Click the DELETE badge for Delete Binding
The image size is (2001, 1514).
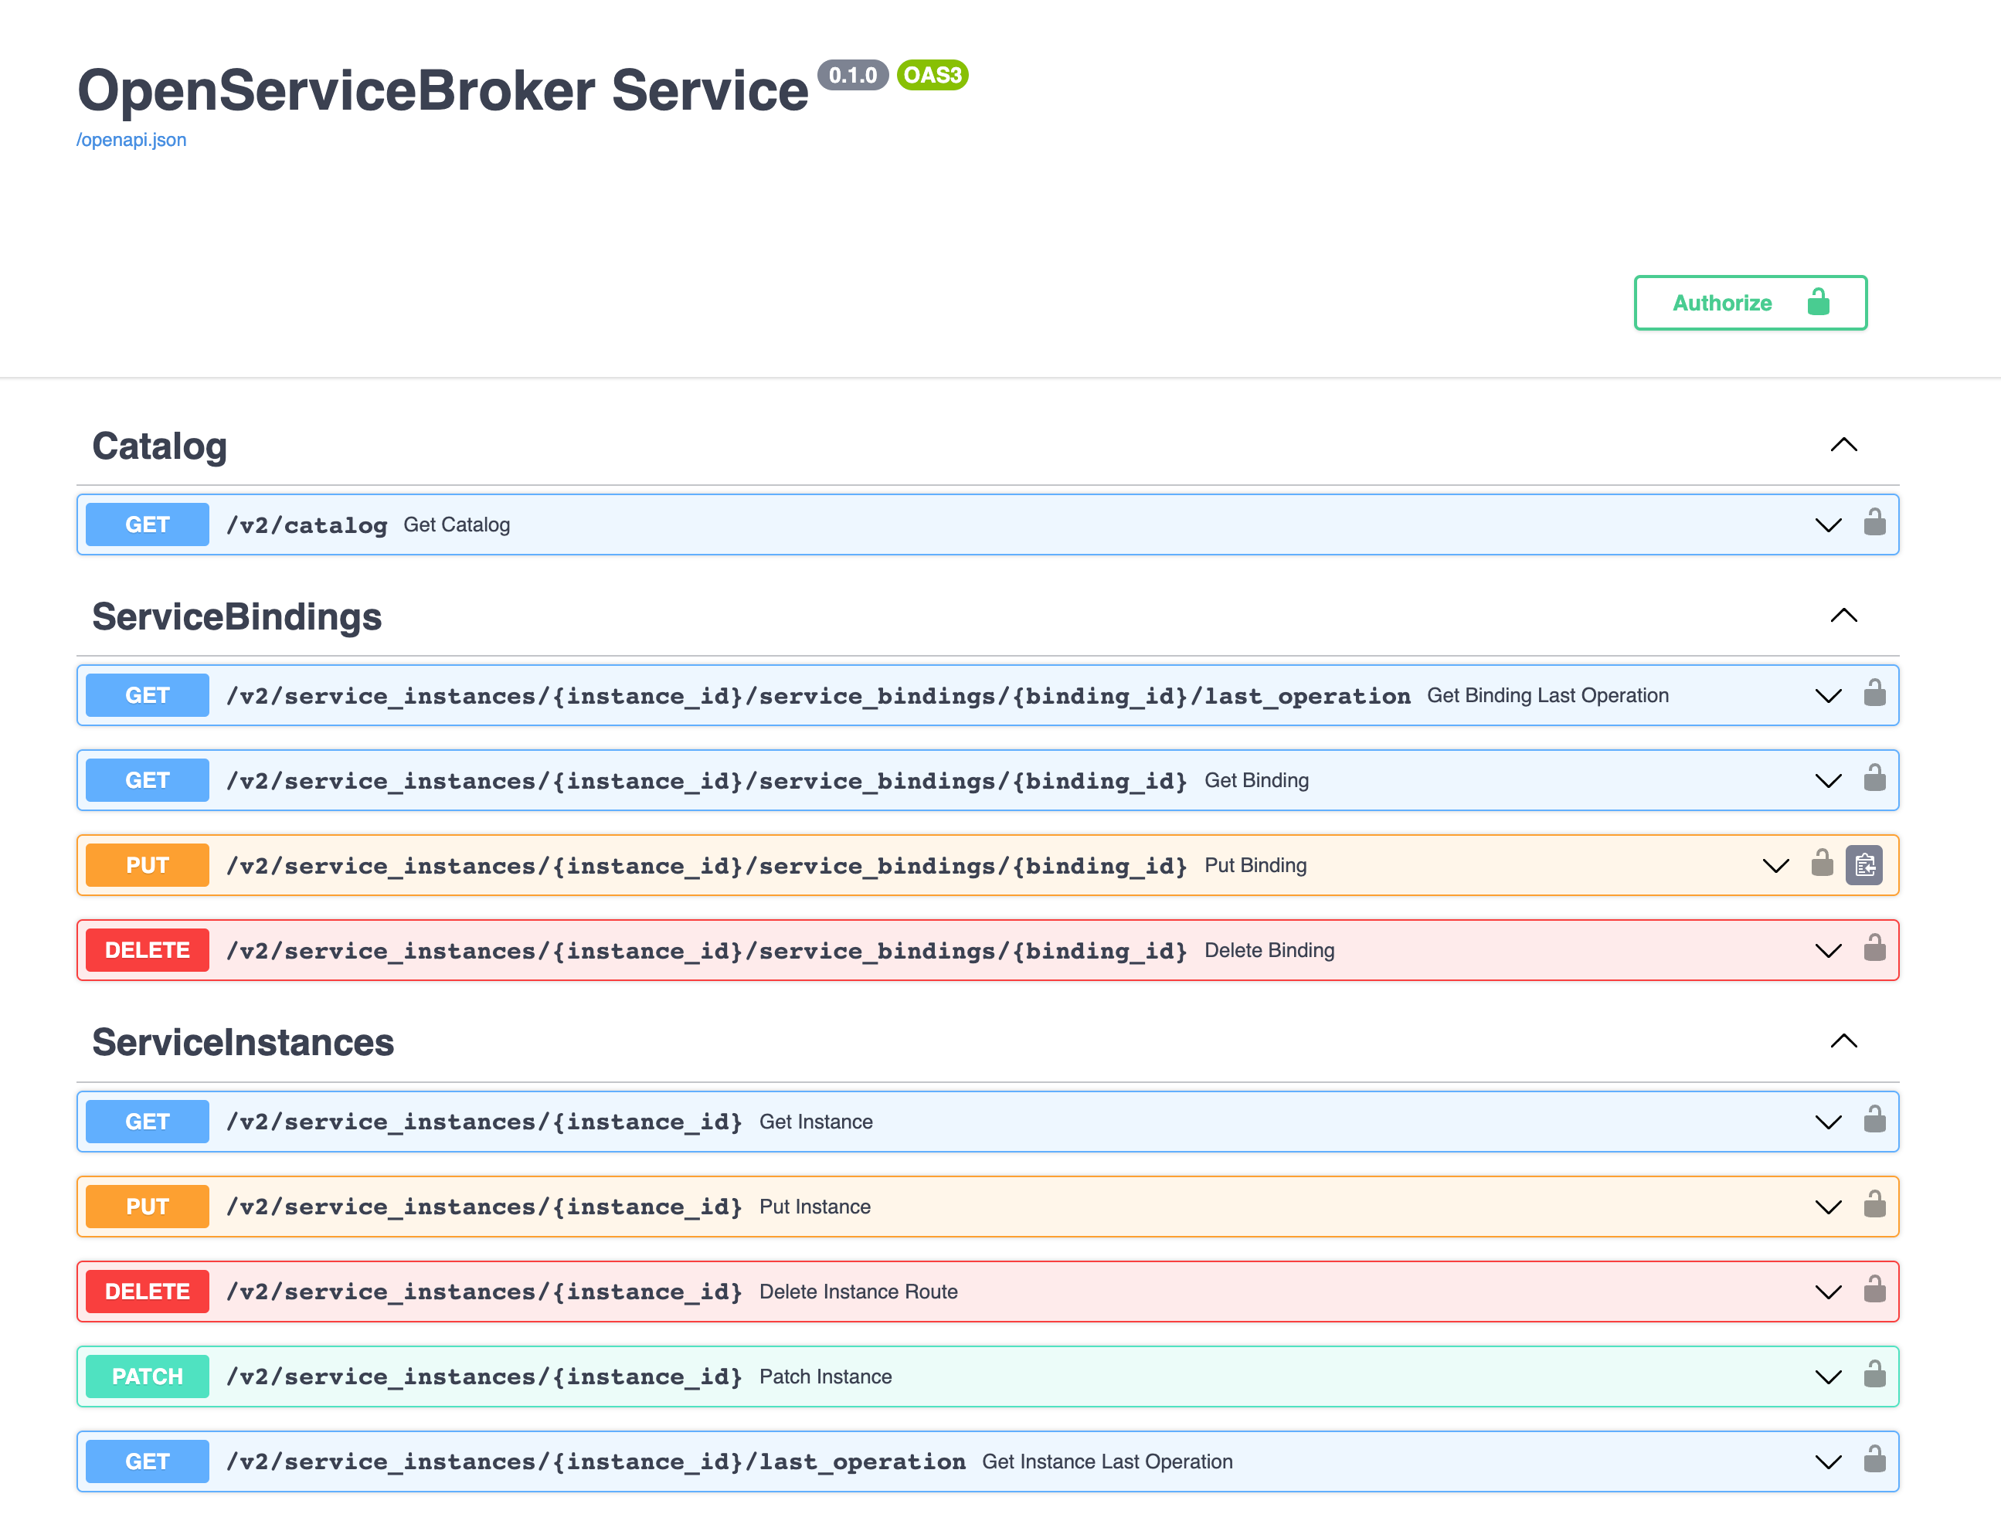tap(148, 951)
